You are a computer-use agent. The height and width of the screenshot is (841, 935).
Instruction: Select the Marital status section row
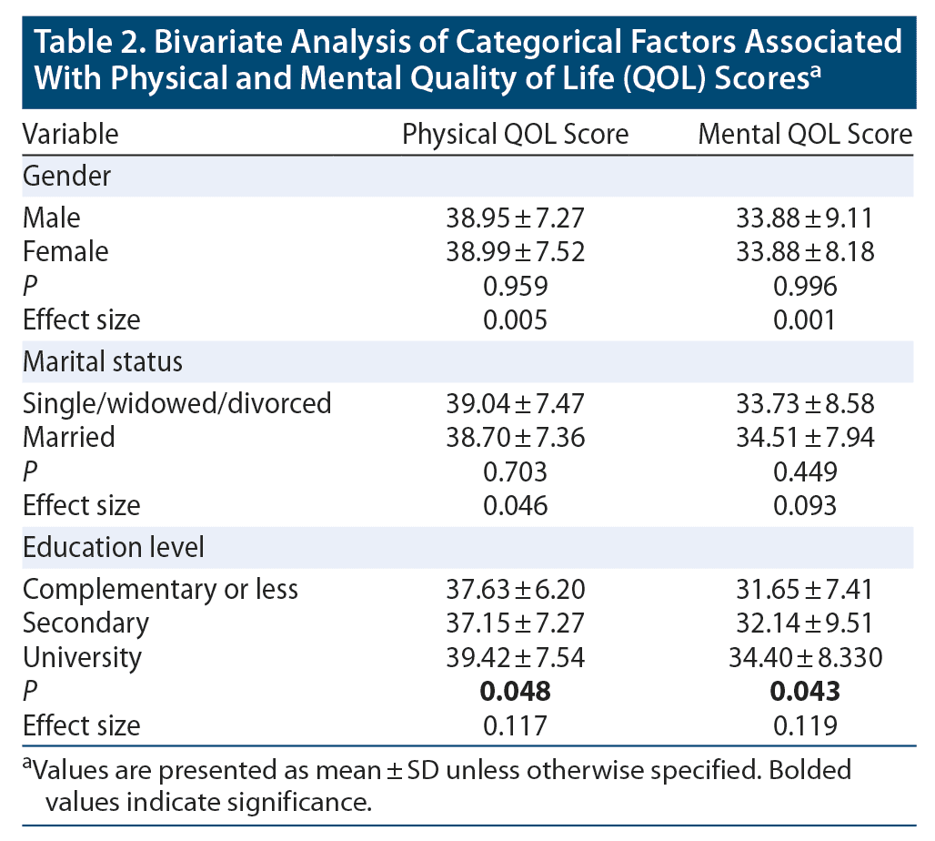(x=103, y=361)
